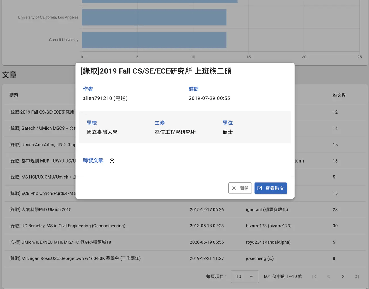Viewport: 369px width, 289px height.
Task: Click the date 2015-12-17 06:26
Action: pyautogui.click(x=207, y=210)
